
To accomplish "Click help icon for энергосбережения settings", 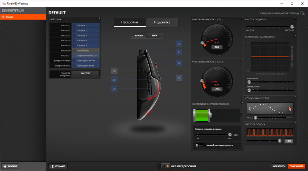I will [x=242, y=103].
